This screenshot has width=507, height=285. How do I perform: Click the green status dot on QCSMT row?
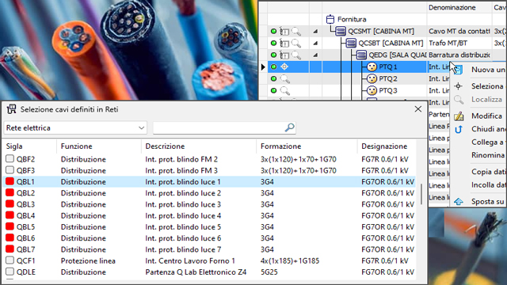click(273, 32)
